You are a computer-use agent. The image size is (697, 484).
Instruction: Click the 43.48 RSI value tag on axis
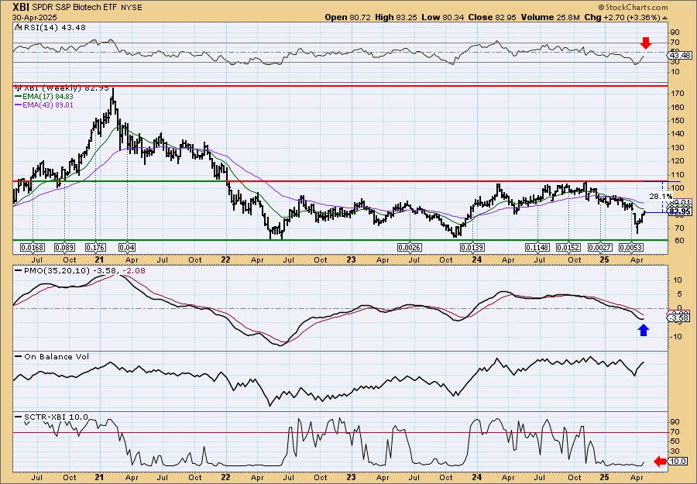click(x=681, y=56)
